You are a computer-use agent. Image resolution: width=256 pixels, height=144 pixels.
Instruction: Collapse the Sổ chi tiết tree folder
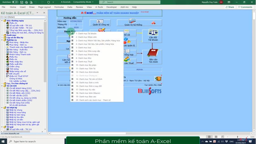point(2,86)
